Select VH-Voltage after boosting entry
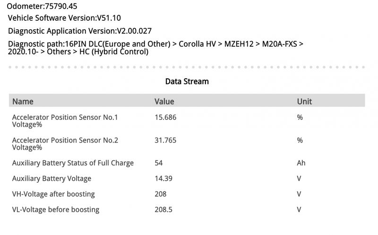Screen dimensions: 378x235 (53, 194)
